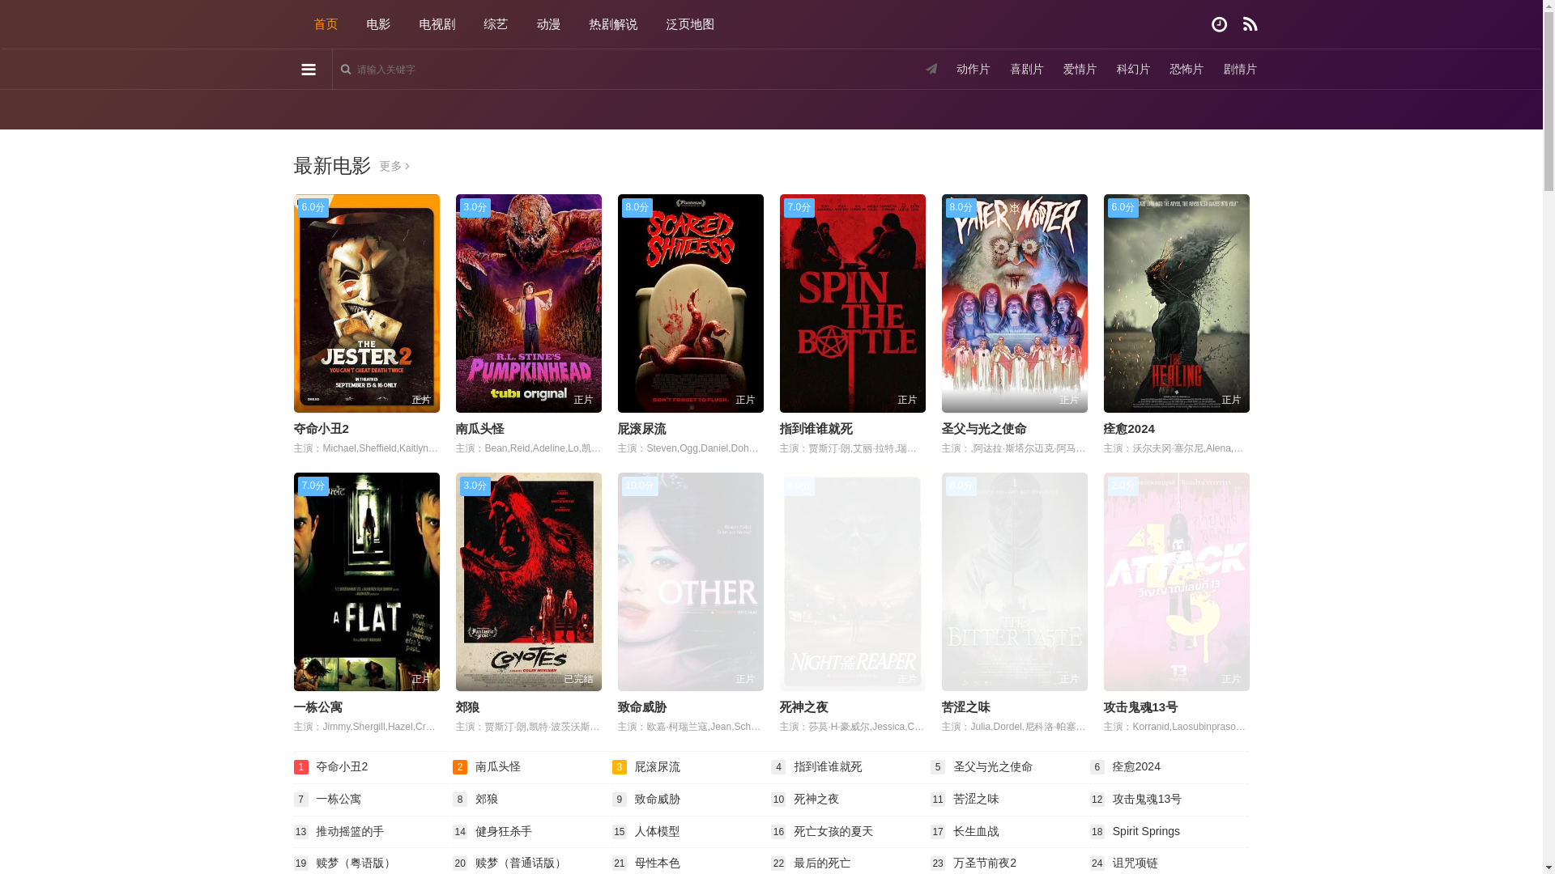This screenshot has height=874, width=1555.
Task: Open ranked item 15 人体模型
Action: pos(657,831)
